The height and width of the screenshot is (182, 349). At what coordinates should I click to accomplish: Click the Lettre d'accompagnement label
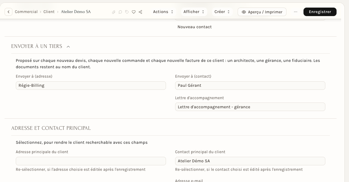click(199, 98)
